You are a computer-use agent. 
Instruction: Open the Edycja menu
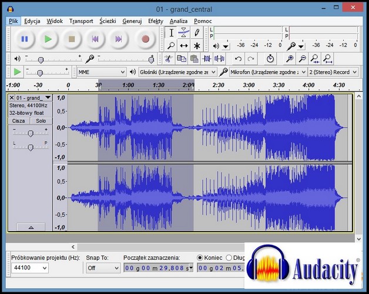tap(32, 21)
